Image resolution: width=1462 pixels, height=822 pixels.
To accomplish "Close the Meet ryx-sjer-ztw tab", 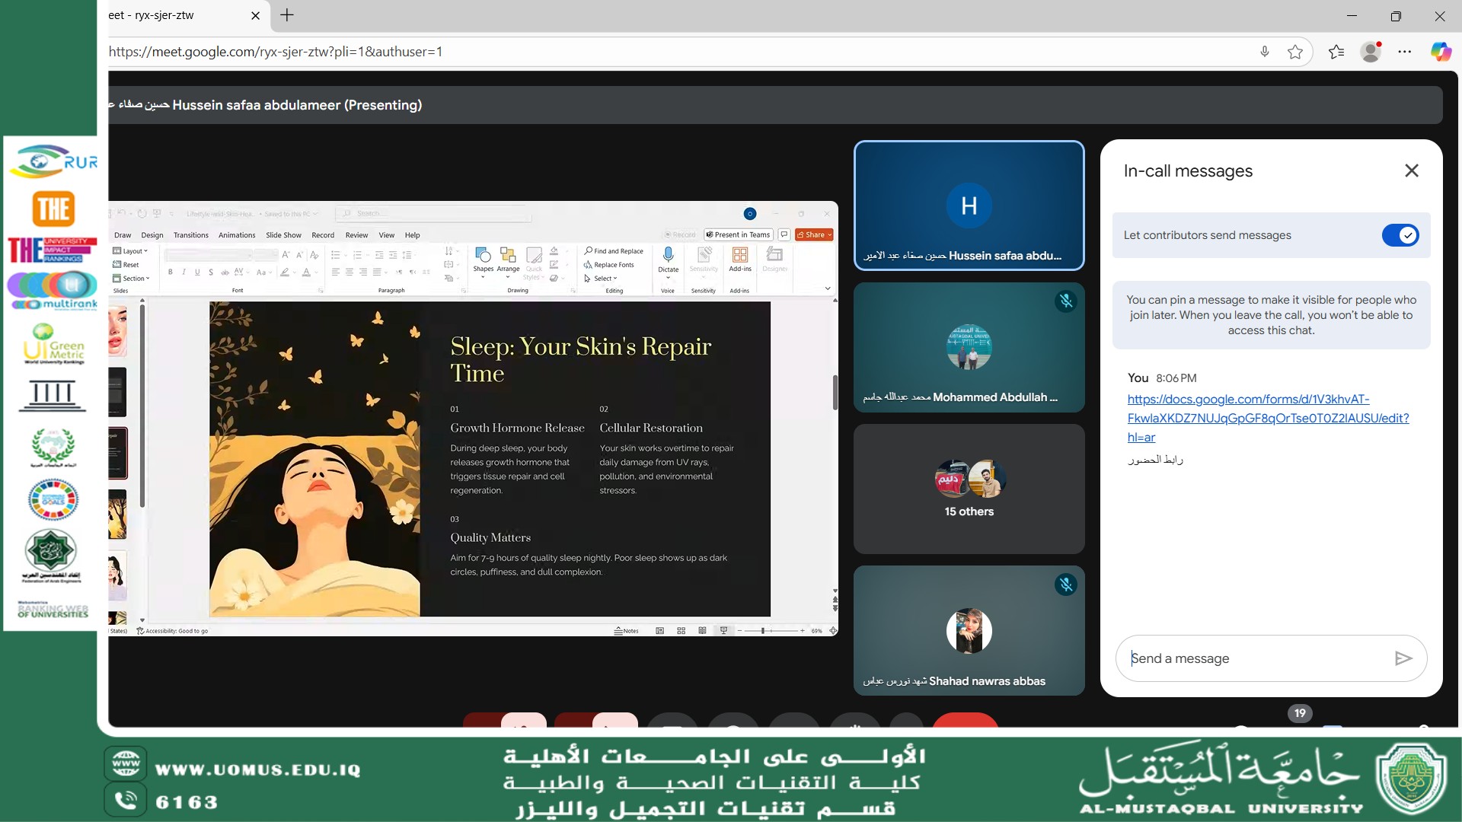I will point(255,15).
